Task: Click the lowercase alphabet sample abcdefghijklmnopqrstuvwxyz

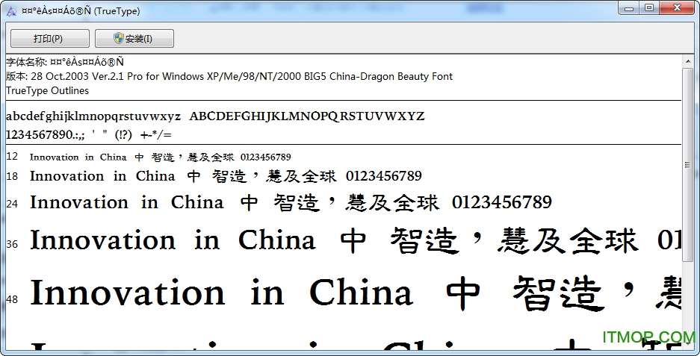Action: click(93, 116)
